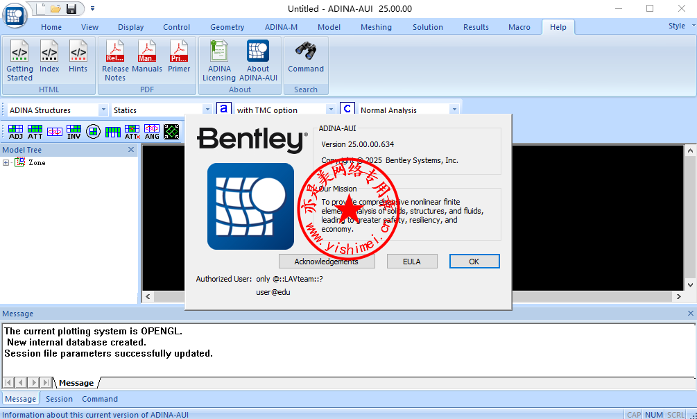Open the 'with TMC option' dropdown
This screenshot has height=419, width=697.
tap(331, 110)
